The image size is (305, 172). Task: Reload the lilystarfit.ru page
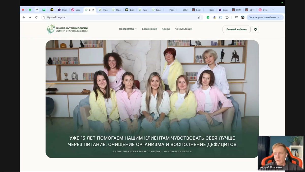(x=36, y=17)
